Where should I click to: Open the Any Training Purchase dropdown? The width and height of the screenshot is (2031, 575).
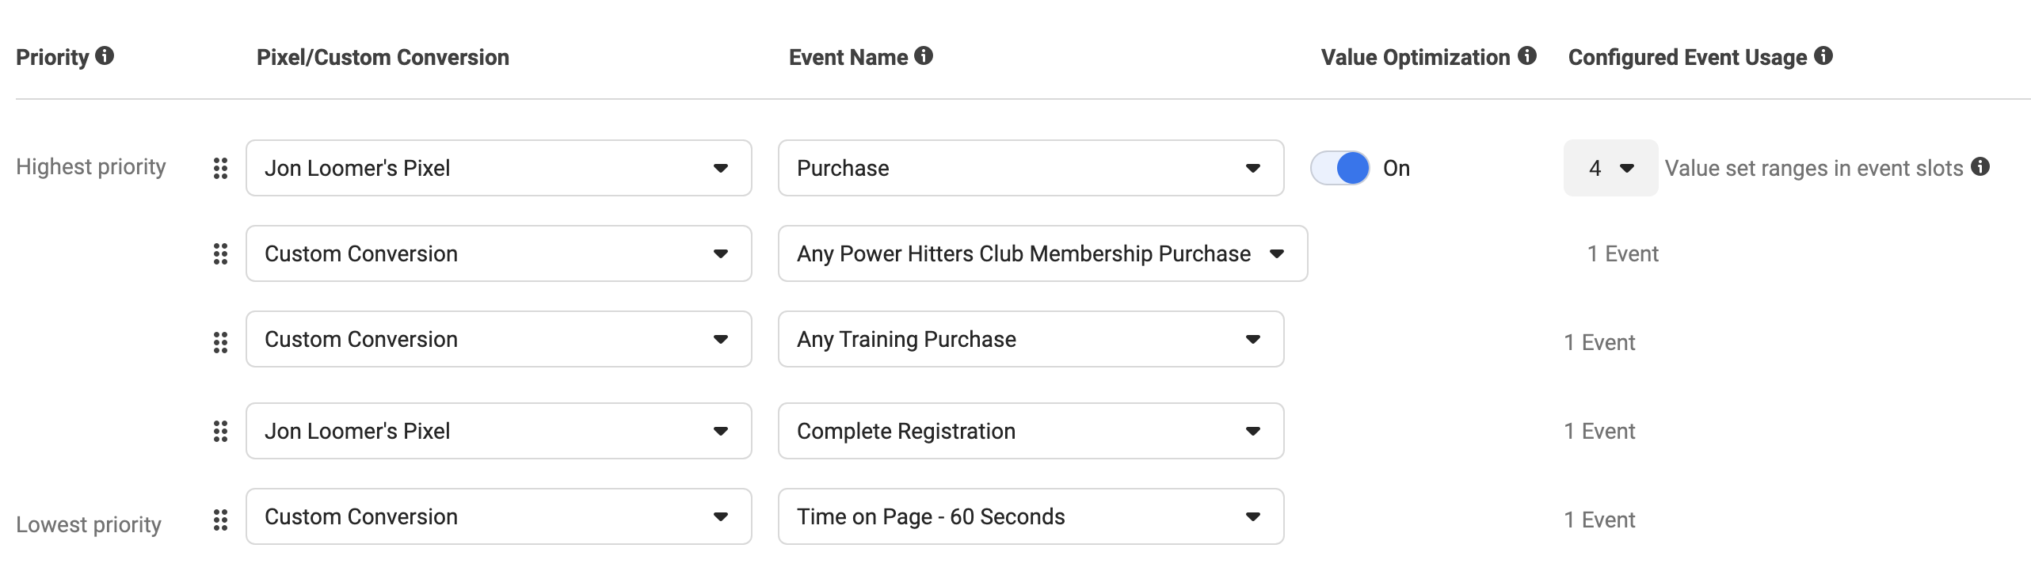[x=1031, y=339]
